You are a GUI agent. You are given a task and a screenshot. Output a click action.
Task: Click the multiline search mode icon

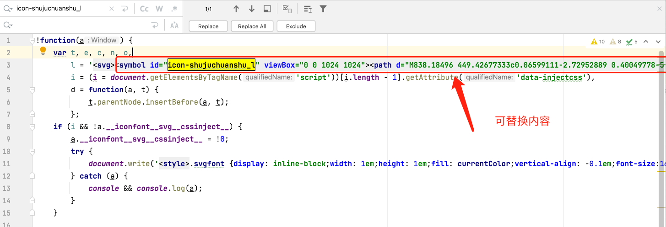coord(308,9)
